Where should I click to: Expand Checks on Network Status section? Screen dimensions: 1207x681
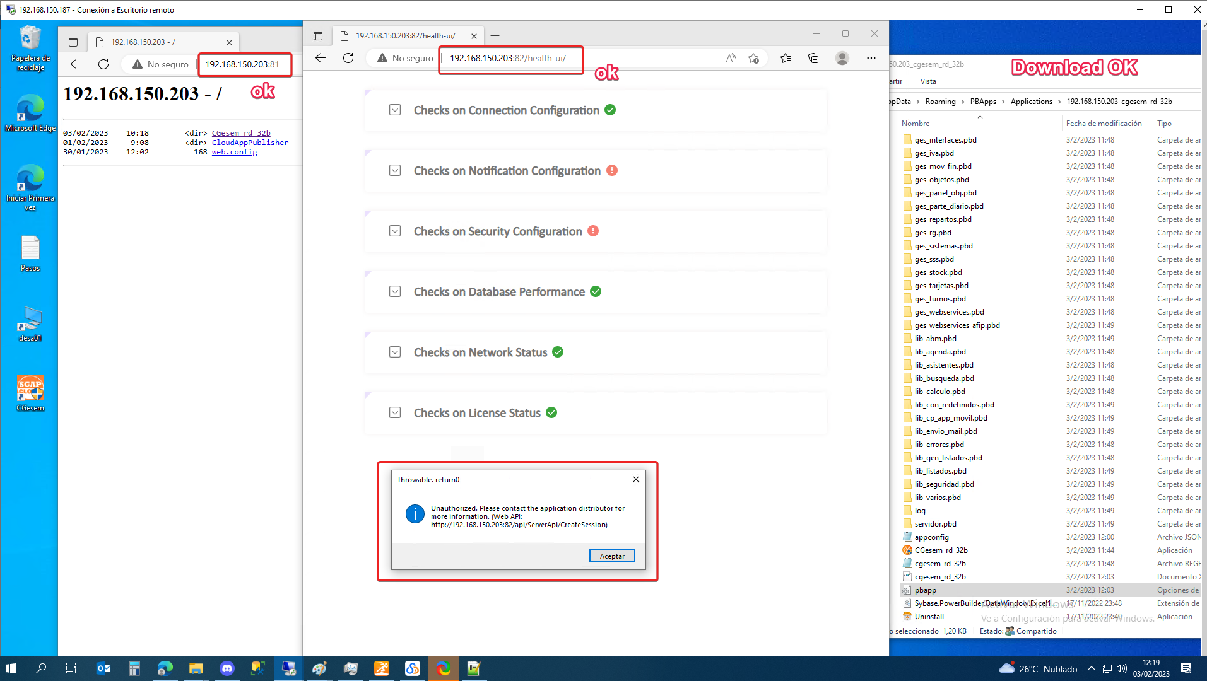click(x=395, y=352)
